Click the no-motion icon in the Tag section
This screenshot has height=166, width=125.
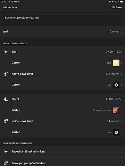point(6,74)
